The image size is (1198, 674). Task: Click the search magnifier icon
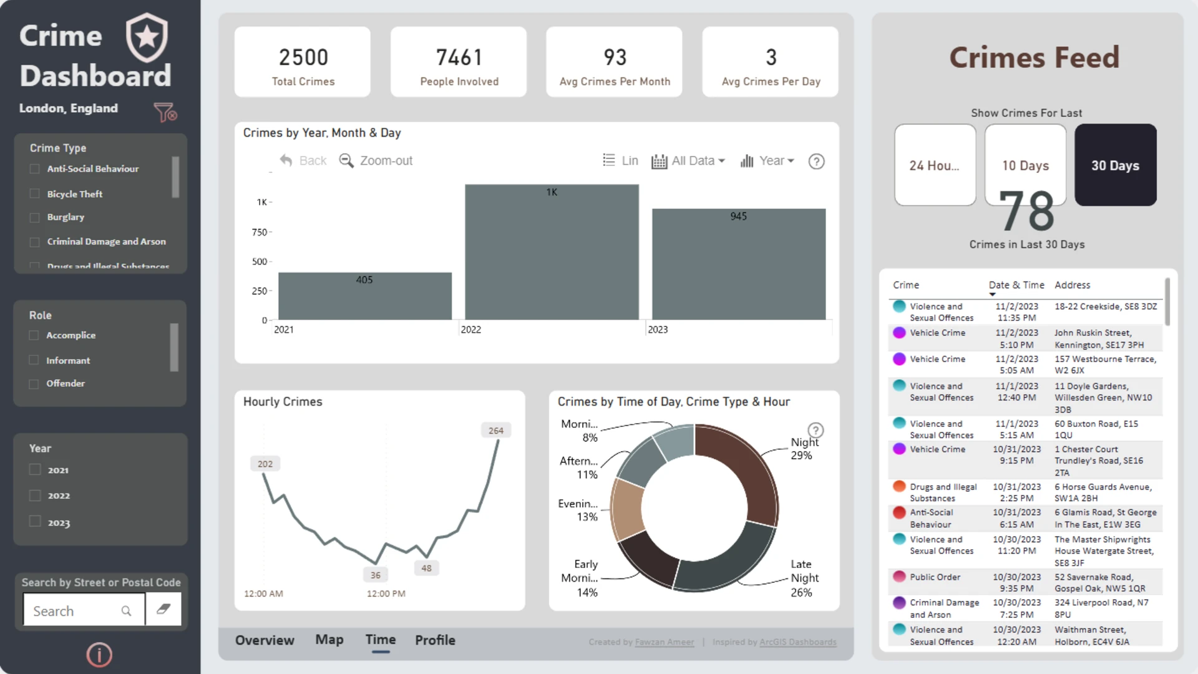point(126,611)
